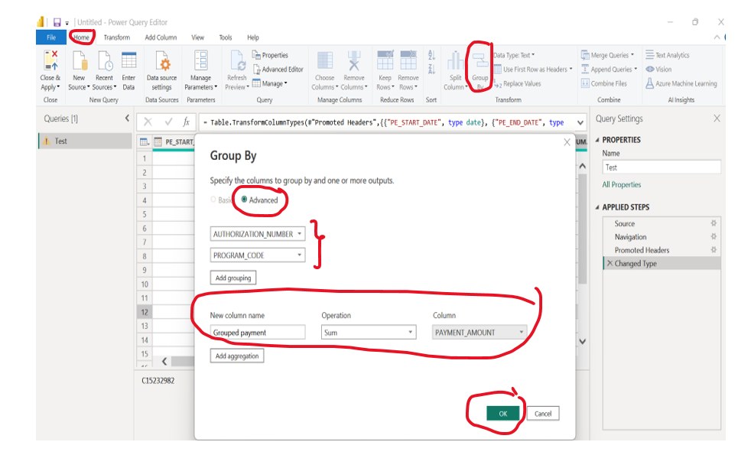
Task: Expand the Data Type: Text dropdown
Action: tap(514, 55)
